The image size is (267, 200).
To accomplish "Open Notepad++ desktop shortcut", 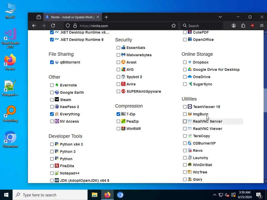I will [x=10, y=88].
